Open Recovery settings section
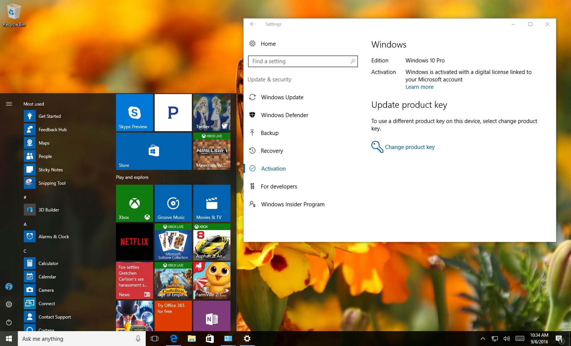The image size is (571, 346). (x=272, y=151)
